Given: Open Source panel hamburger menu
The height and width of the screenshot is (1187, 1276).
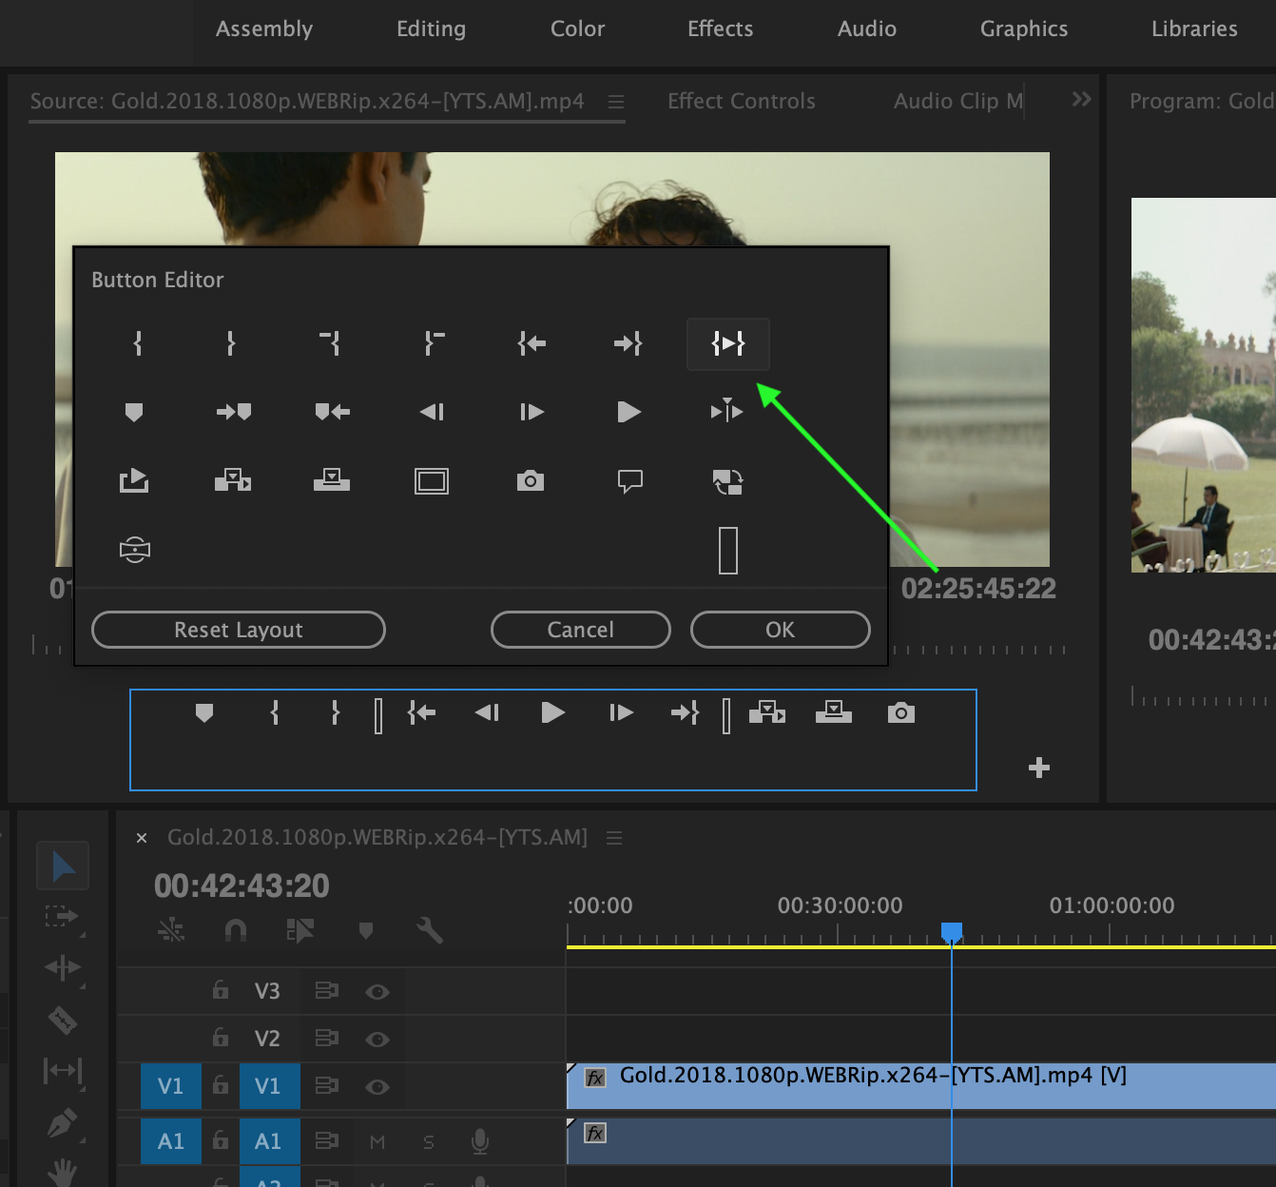Looking at the screenshot, I should click(616, 101).
